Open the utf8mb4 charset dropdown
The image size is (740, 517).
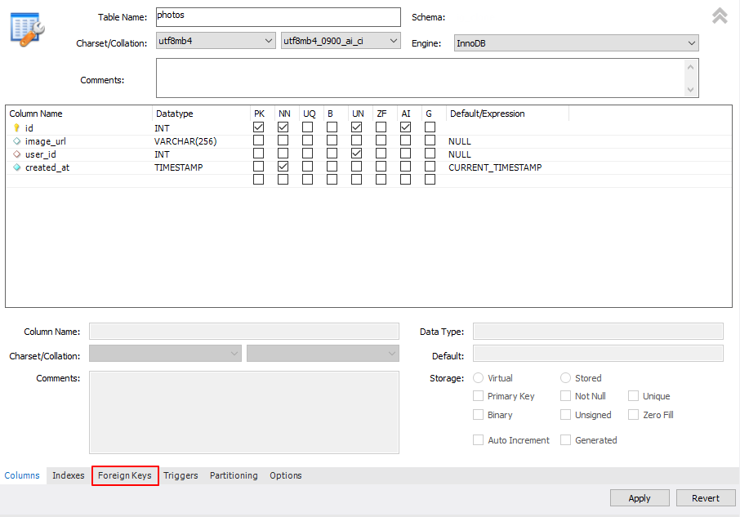click(216, 41)
